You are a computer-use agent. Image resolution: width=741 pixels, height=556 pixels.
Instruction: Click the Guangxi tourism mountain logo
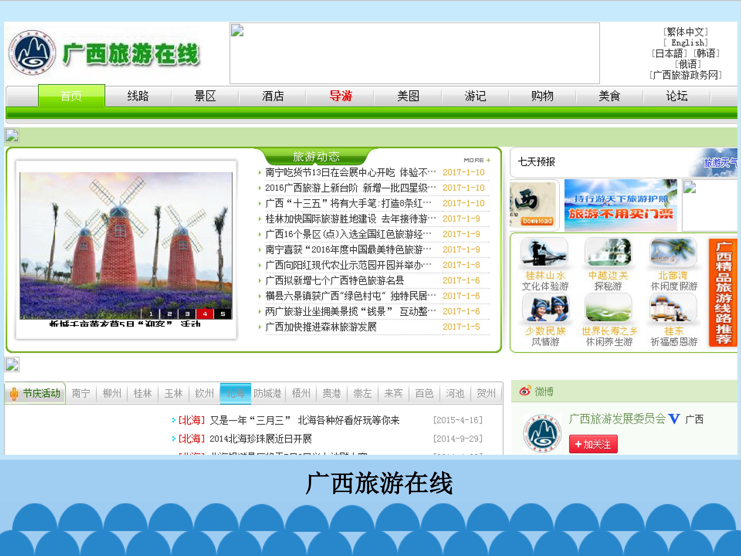pos(32,53)
